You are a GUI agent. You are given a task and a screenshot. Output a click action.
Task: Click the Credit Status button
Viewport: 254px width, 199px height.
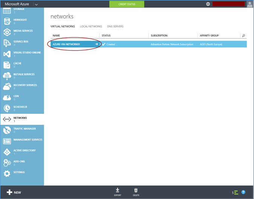(x=127, y=4)
